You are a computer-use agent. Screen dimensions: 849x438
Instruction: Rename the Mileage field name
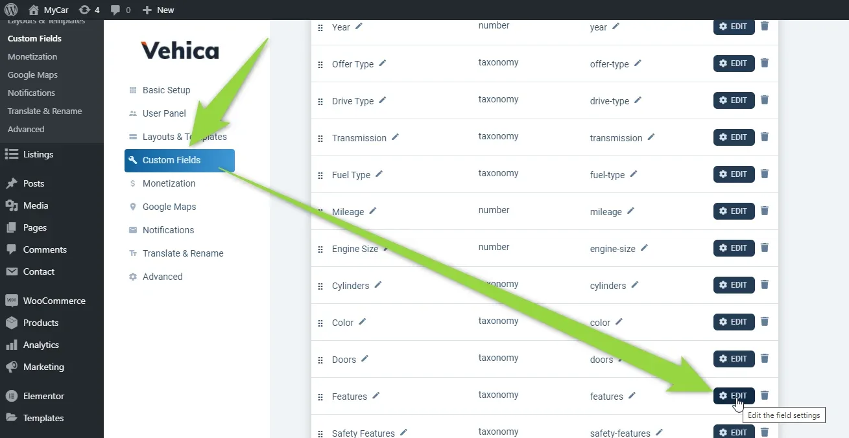pyautogui.click(x=373, y=211)
